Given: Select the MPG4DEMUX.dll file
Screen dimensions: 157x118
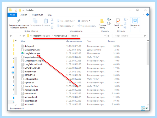Looking at the screenshot, I should (x=32, y=68).
